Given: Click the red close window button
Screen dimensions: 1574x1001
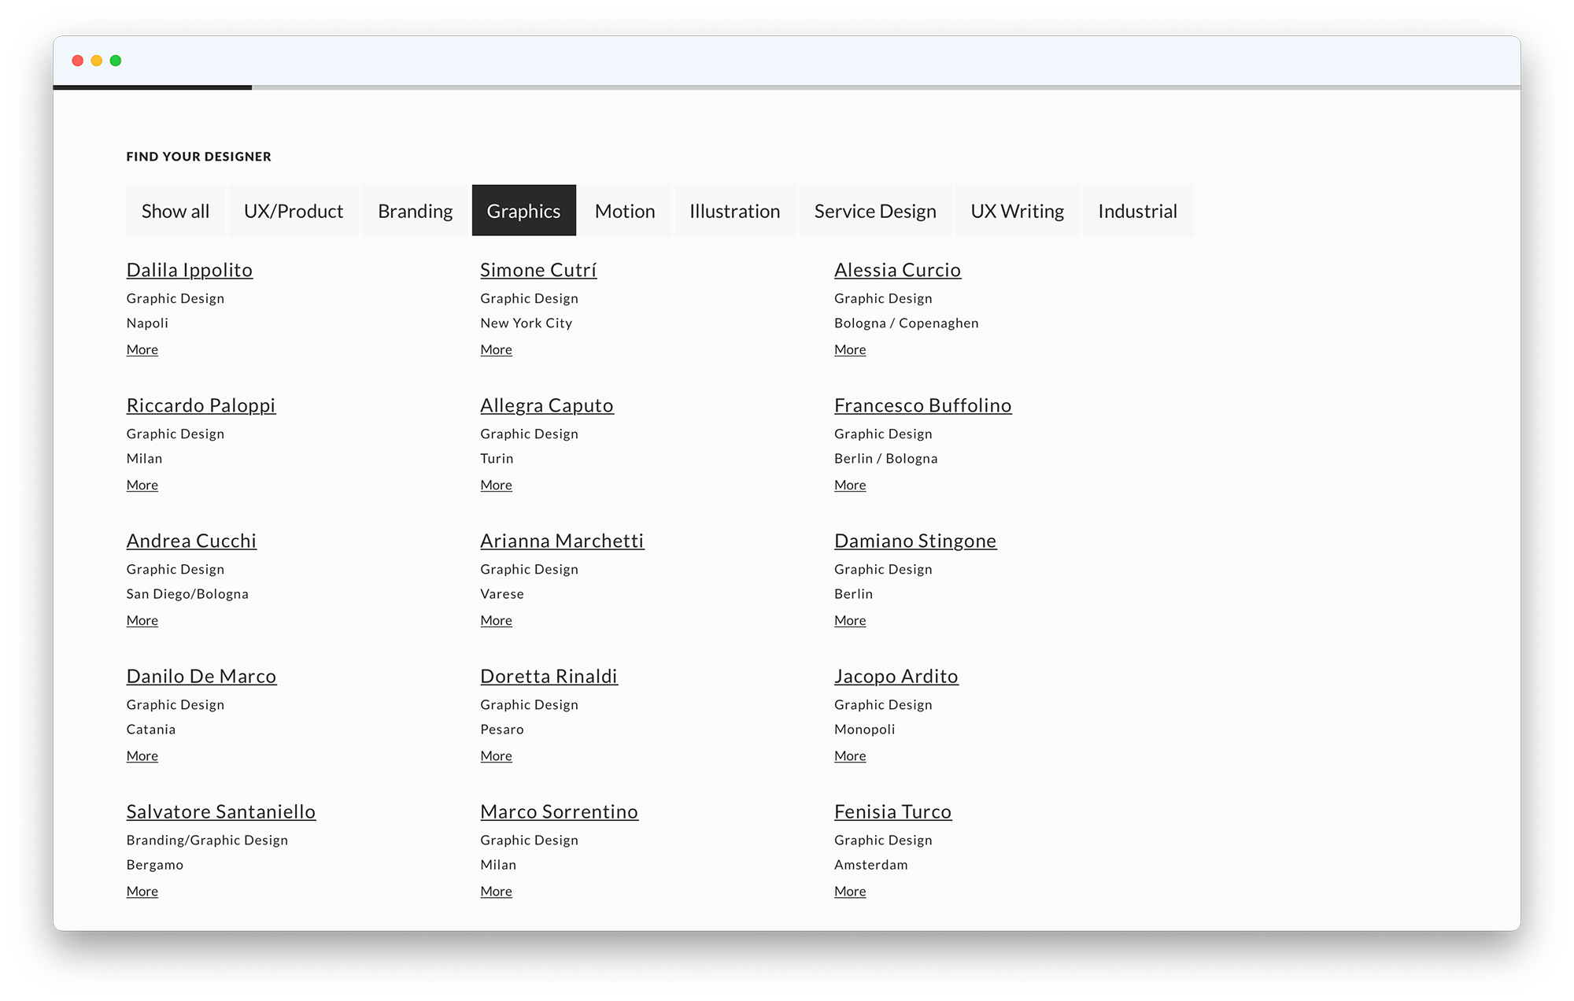Looking at the screenshot, I should 77,61.
